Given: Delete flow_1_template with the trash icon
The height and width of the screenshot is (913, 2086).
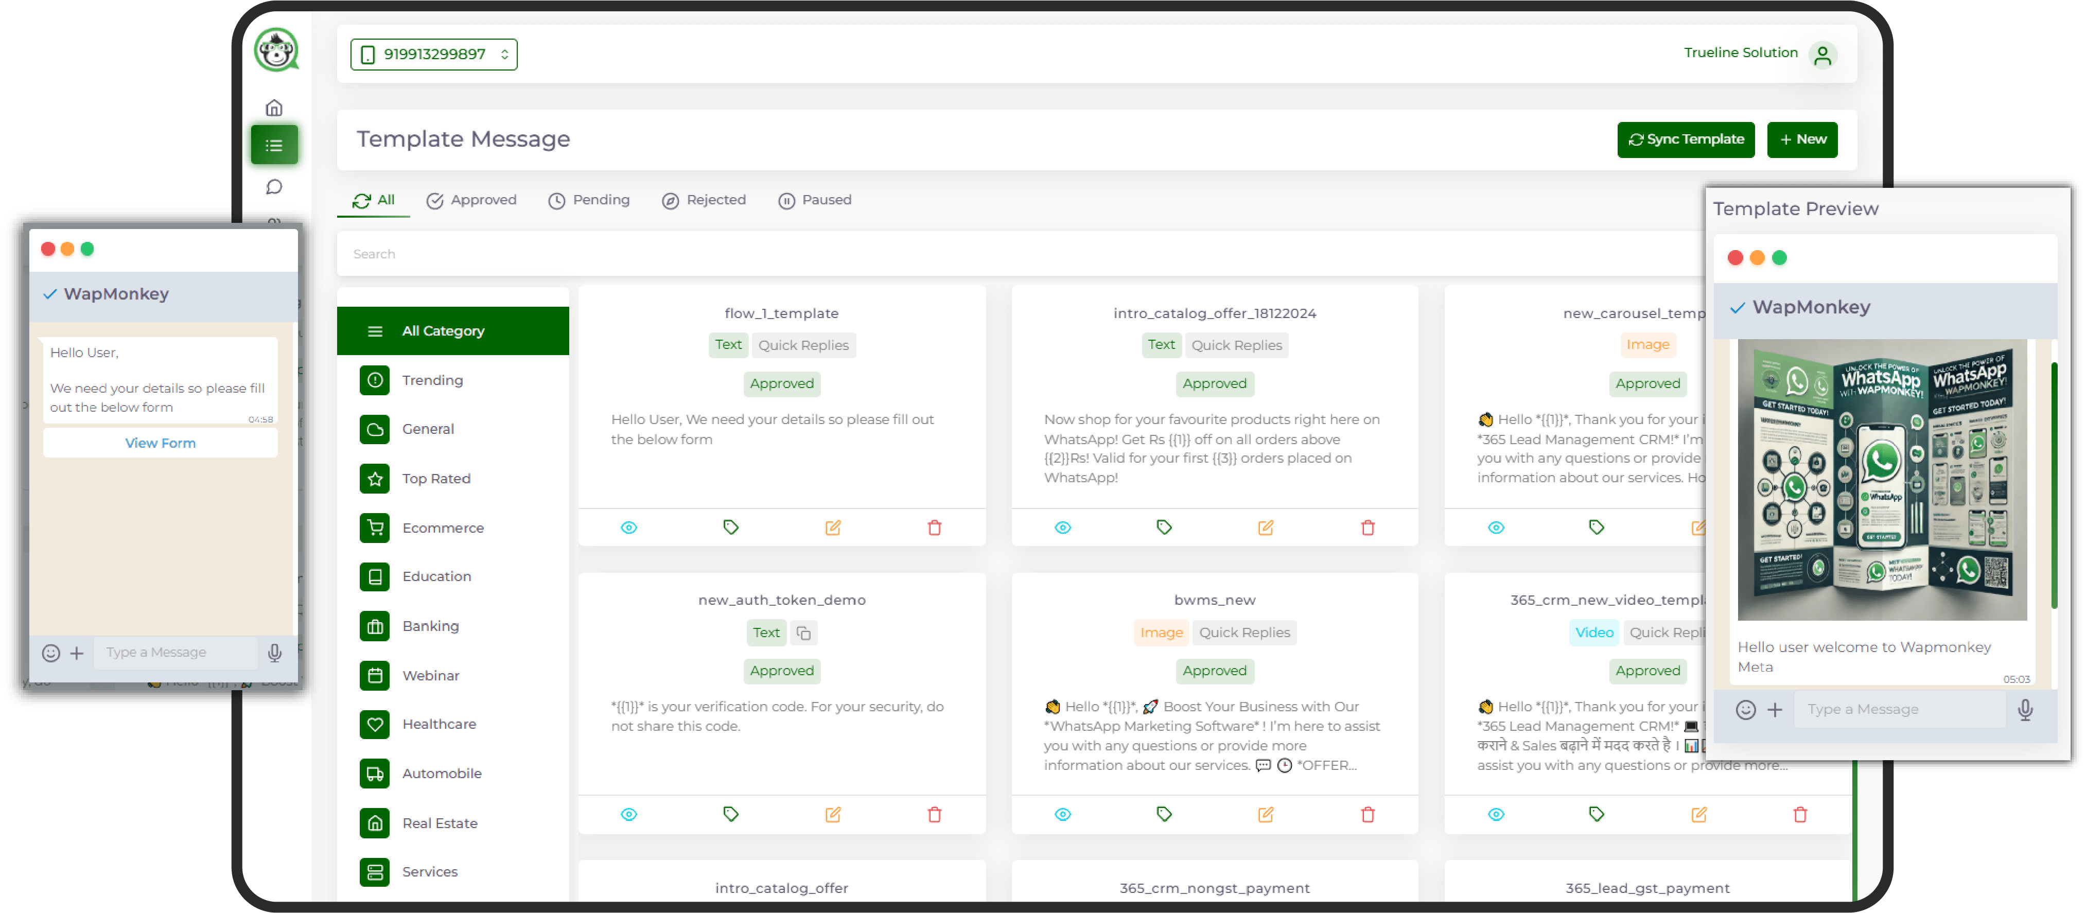Looking at the screenshot, I should click(x=935, y=528).
